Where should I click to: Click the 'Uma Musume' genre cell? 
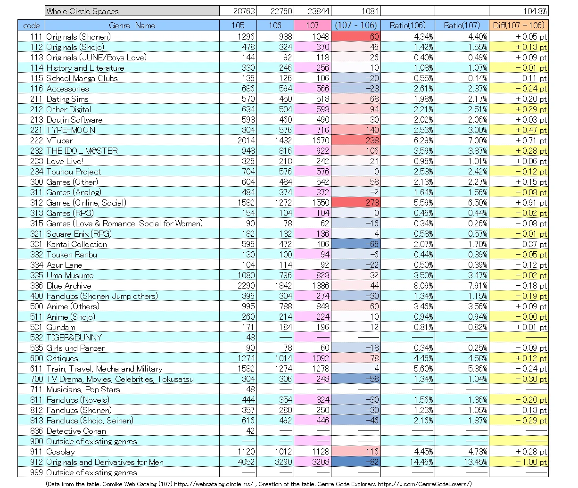point(132,275)
